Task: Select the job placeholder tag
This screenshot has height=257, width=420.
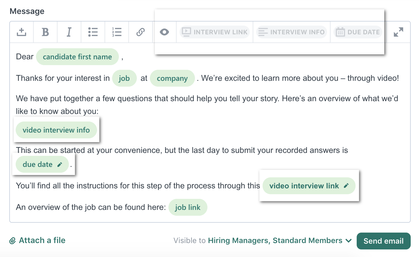Action: pyautogui.click(x=124, y=78)
